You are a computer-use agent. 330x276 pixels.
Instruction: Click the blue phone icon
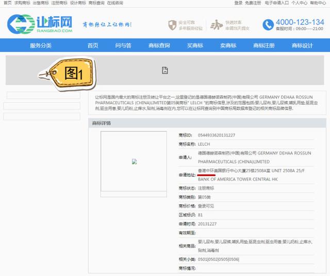pos(268,25)
